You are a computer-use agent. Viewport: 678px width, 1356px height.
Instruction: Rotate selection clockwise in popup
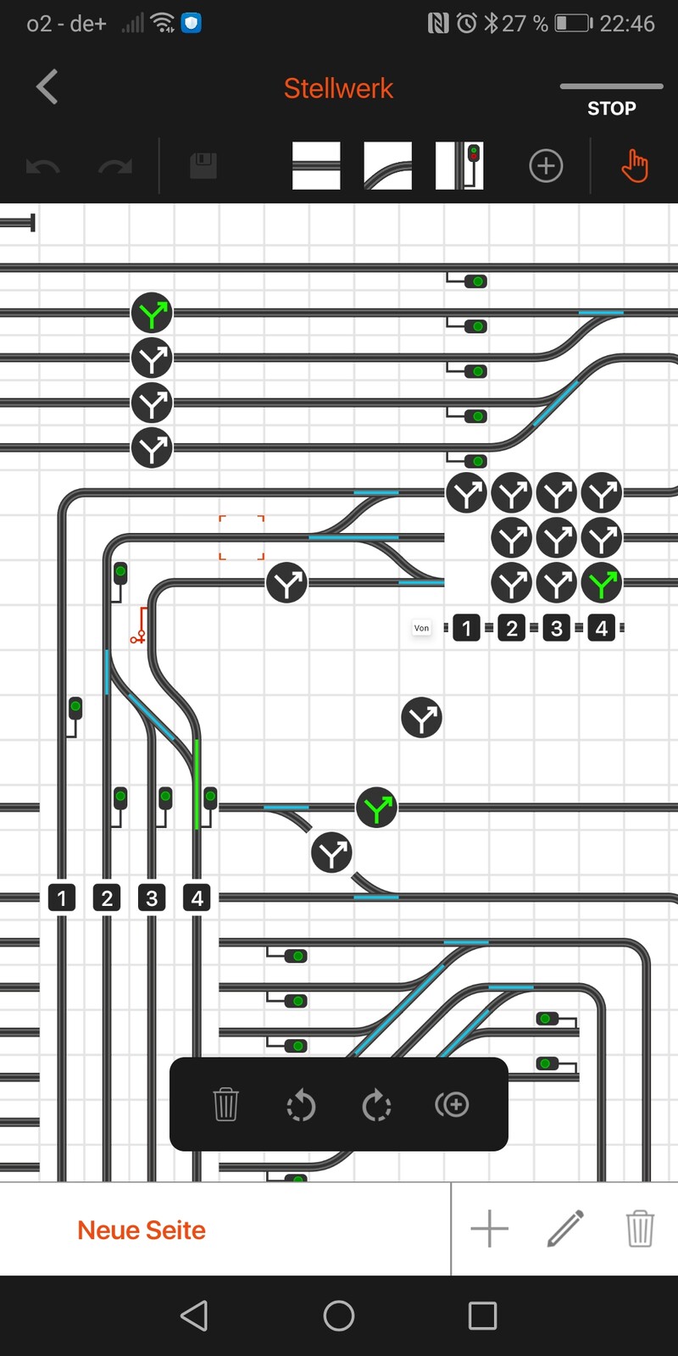coord(376,1105)
